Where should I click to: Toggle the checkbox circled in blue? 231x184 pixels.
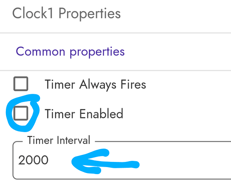21,114
